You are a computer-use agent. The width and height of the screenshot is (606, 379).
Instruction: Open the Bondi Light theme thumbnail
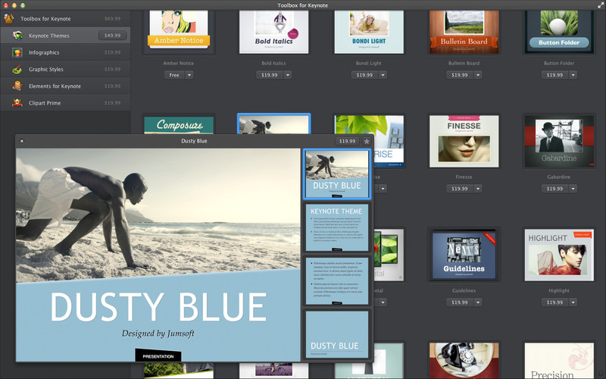tap(369, 32)
